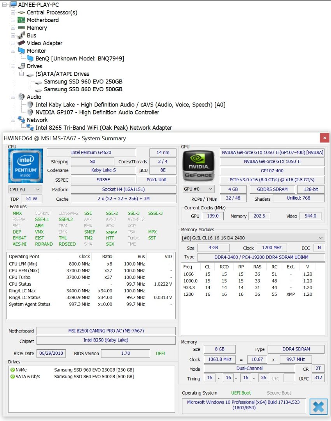Collapse the Audio tree node
Image resolution: width=331 pixels, height=421 pixels.
coord(13,97)
